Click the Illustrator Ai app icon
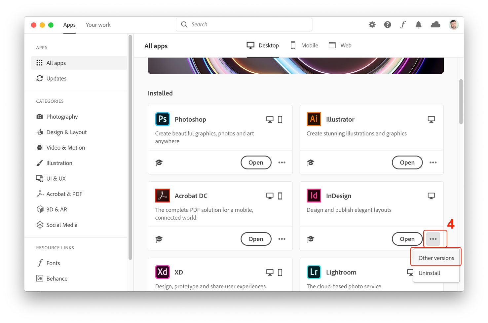488x323 pixels. point(314,119)
